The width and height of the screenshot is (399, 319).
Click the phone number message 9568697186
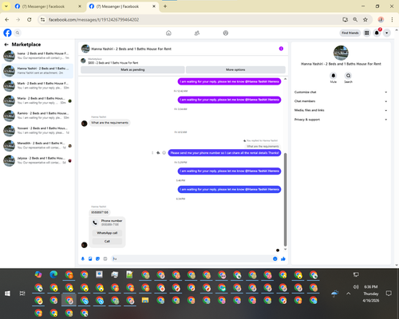[100, 212]
